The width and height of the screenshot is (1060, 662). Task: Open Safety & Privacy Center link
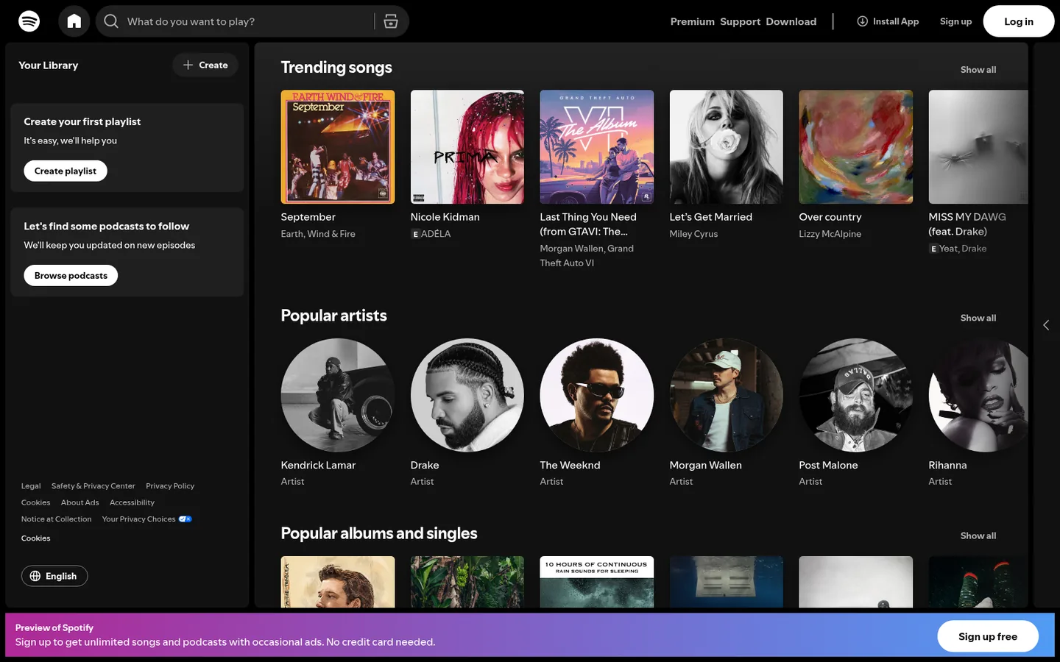point(93,486)
